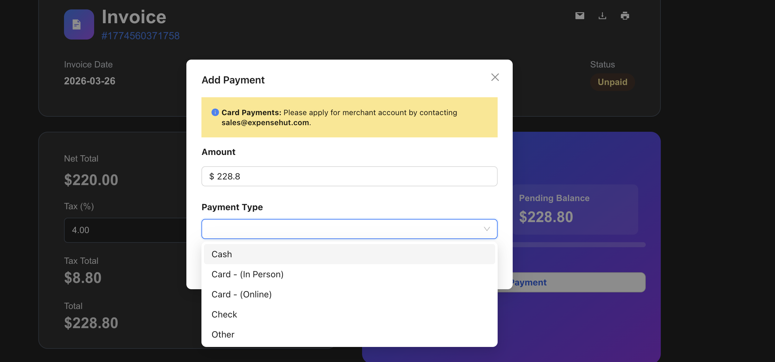
Task: Close the Add Payment dialog with the X
Action: (x=495, y=77)
